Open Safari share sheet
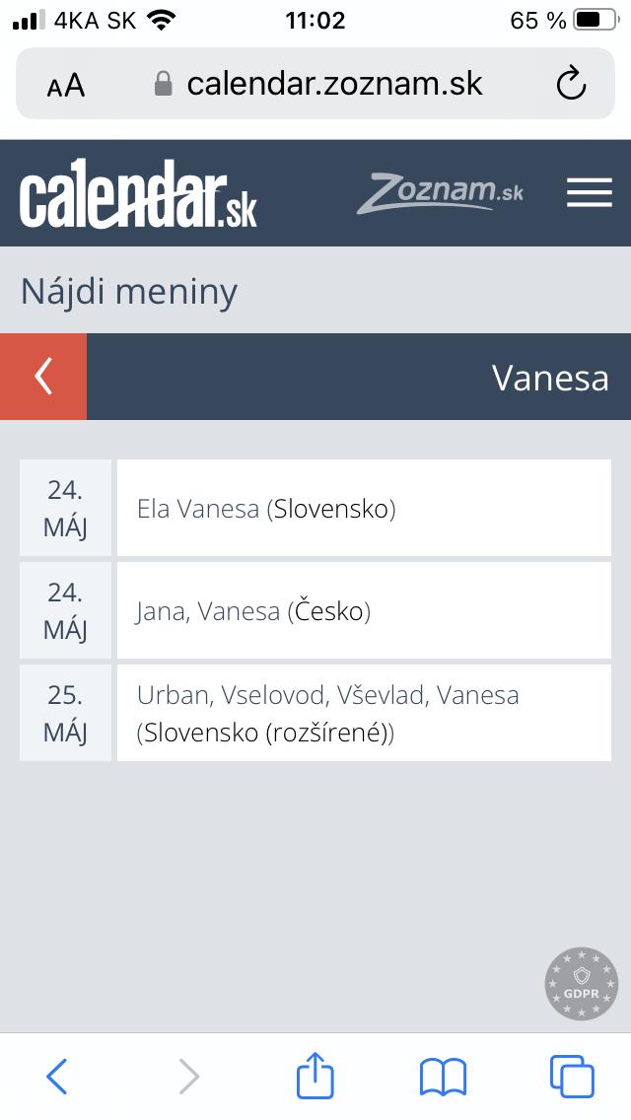Image resolution: width=631 pixels, height=1120 pixels. coord(315,1077)
